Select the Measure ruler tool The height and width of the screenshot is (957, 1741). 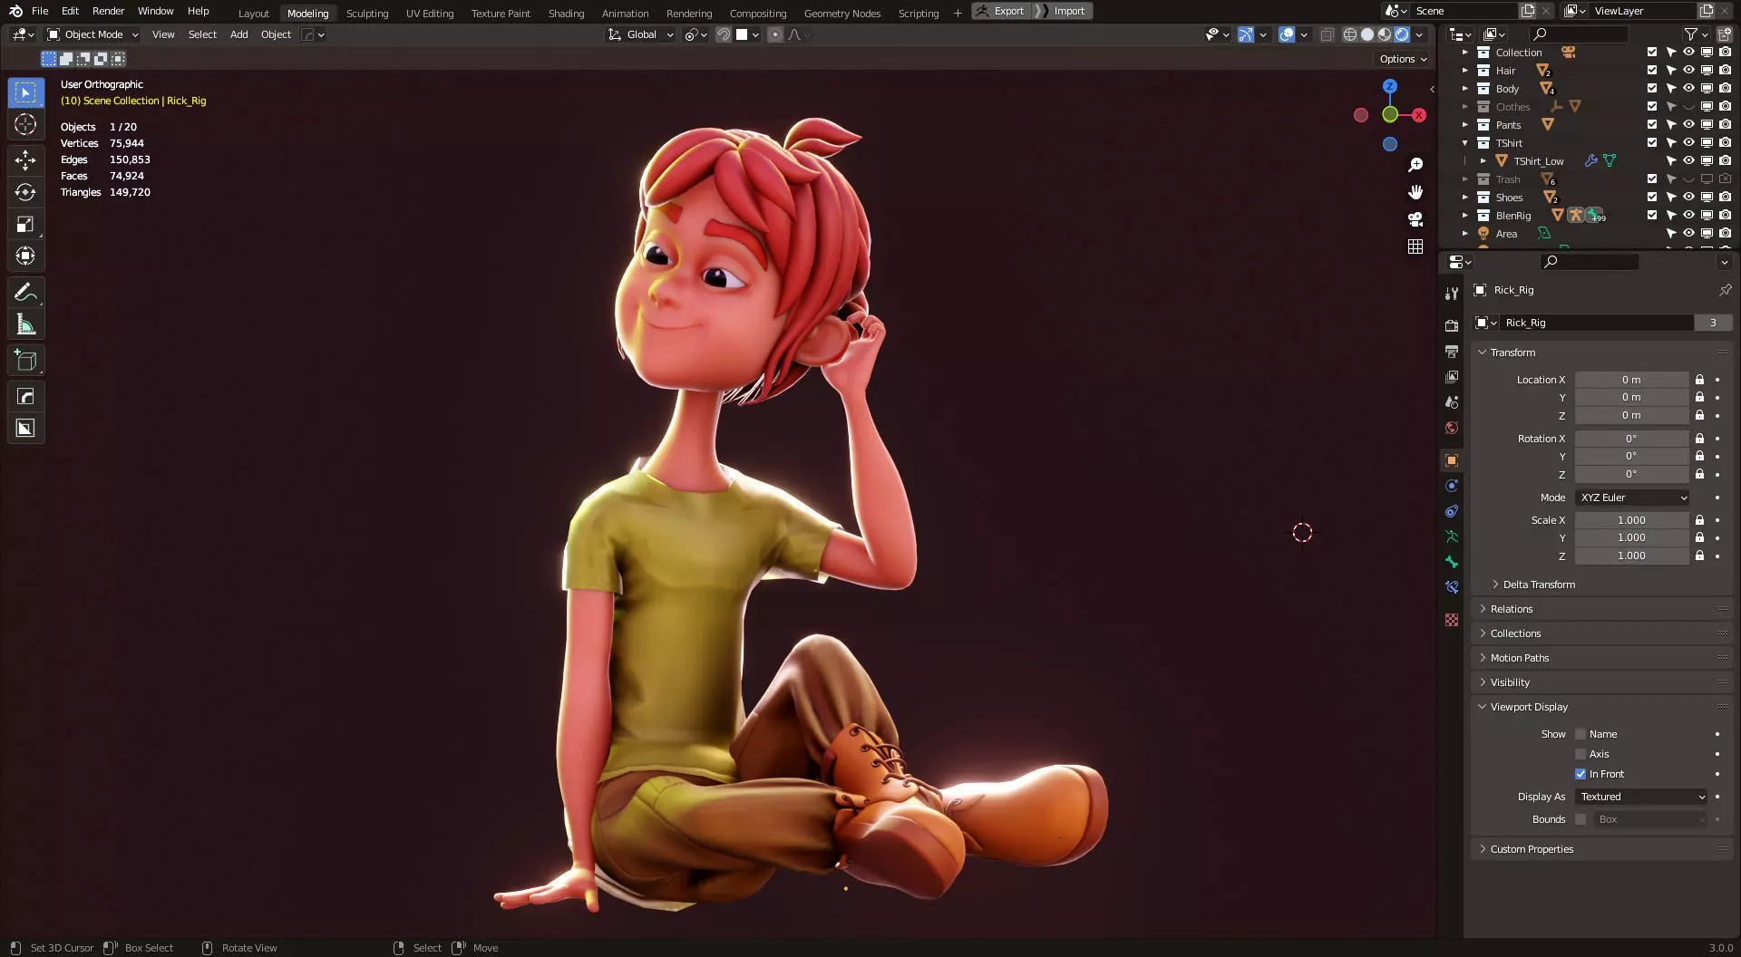(x=25, y=324)
